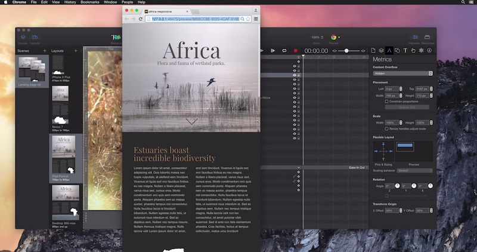Check Resize handles adjust scale
This screenshot has height=252, width=477.
click(x=388, y=128)
